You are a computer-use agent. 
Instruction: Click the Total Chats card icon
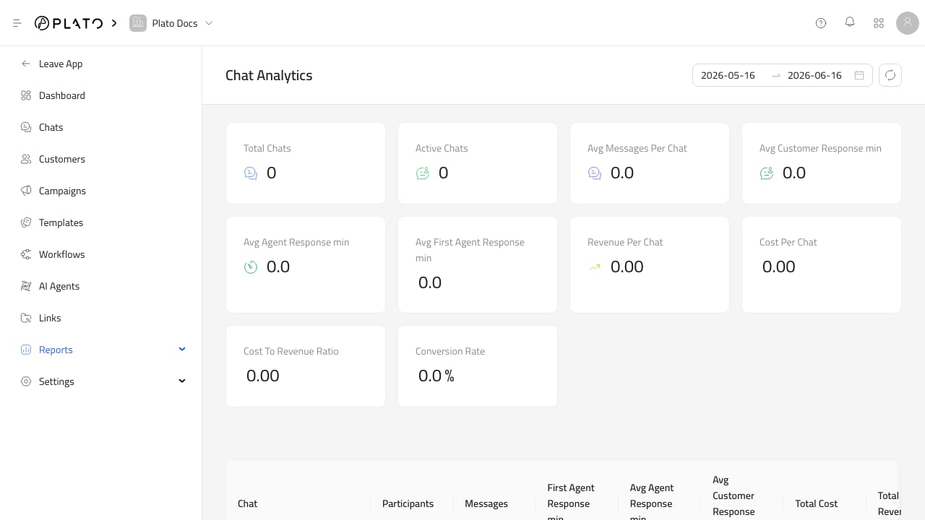click(251, 173)
